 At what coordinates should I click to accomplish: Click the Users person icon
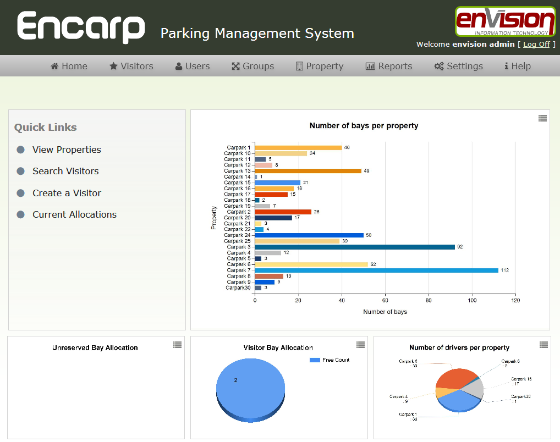[179, 67]
